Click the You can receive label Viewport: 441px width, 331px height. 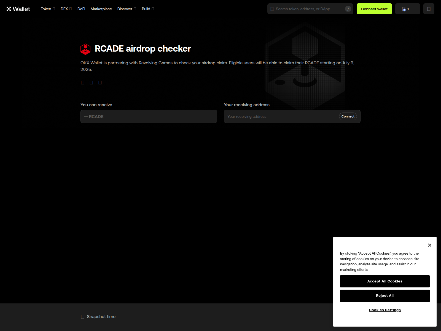point(96,105)
